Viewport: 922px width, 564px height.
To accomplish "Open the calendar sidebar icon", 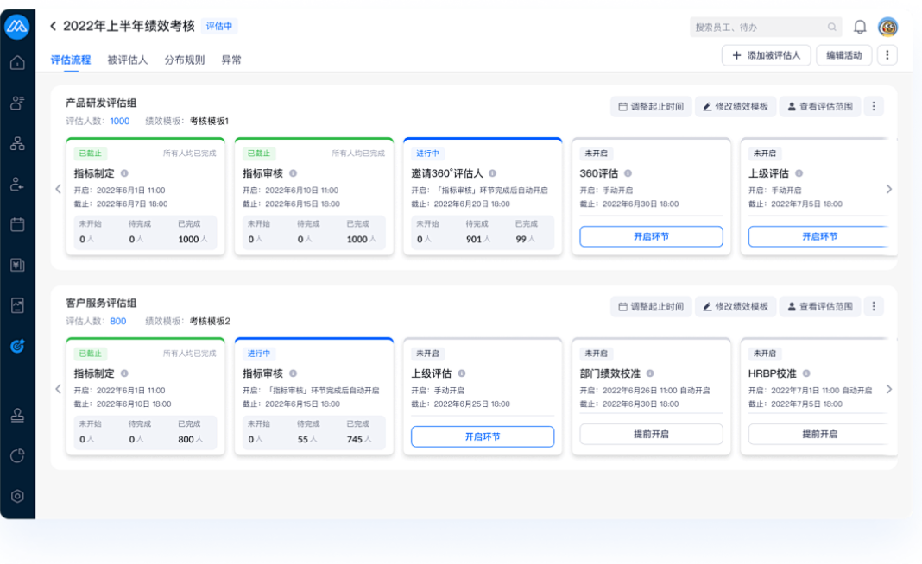I will tap(17, 224).
